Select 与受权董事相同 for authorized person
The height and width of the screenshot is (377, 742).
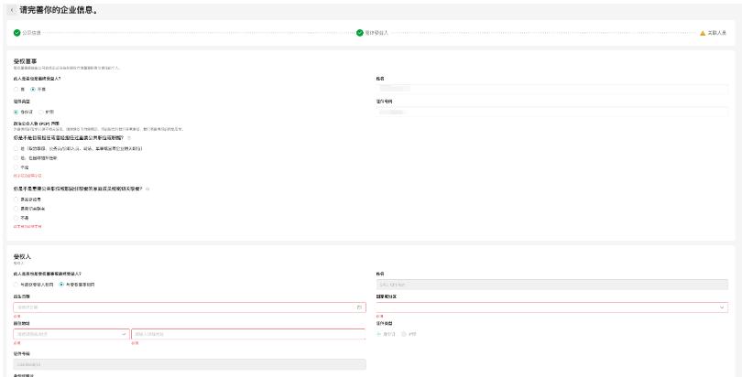pyautogui.click(x=61, y=285)
